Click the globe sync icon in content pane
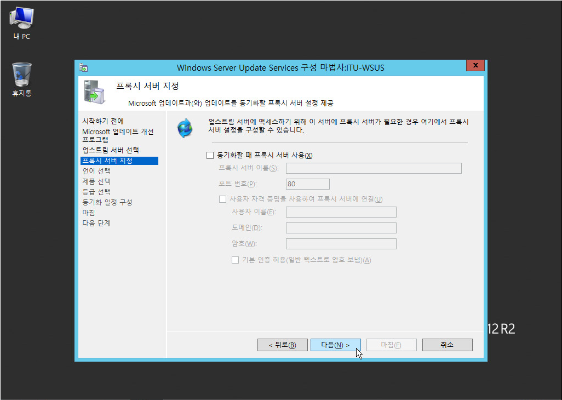Screen dimensions: 562x400 pyautogui.click(x=185, y=127)
